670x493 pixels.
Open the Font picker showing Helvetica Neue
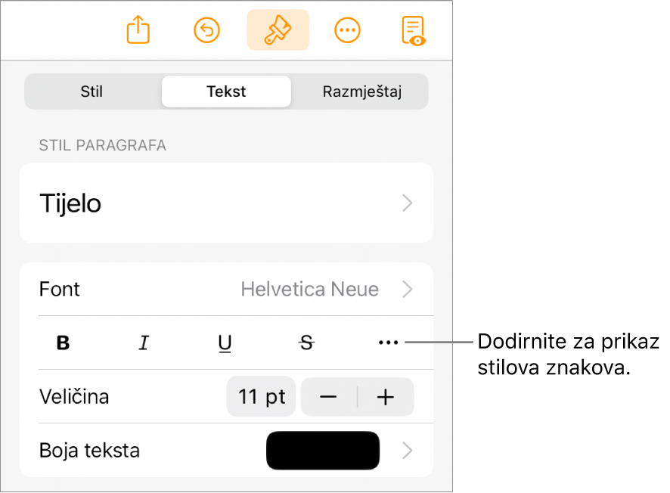coord(226,289)
